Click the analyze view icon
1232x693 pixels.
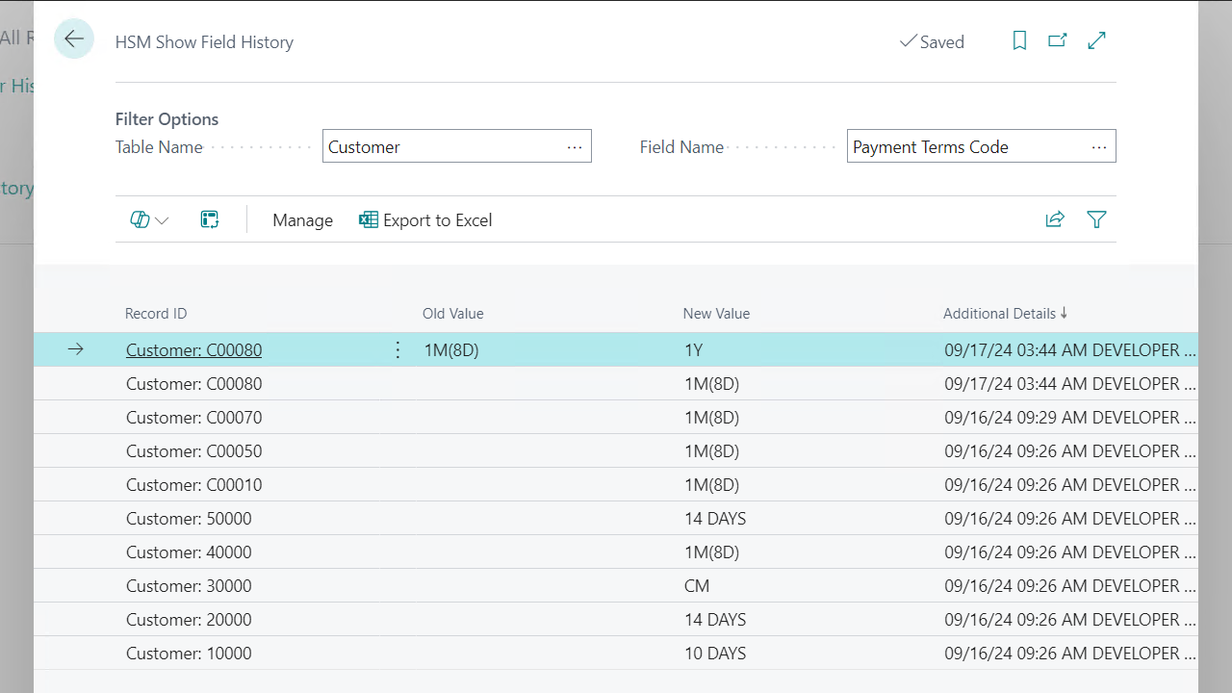[x=210, y=220]
